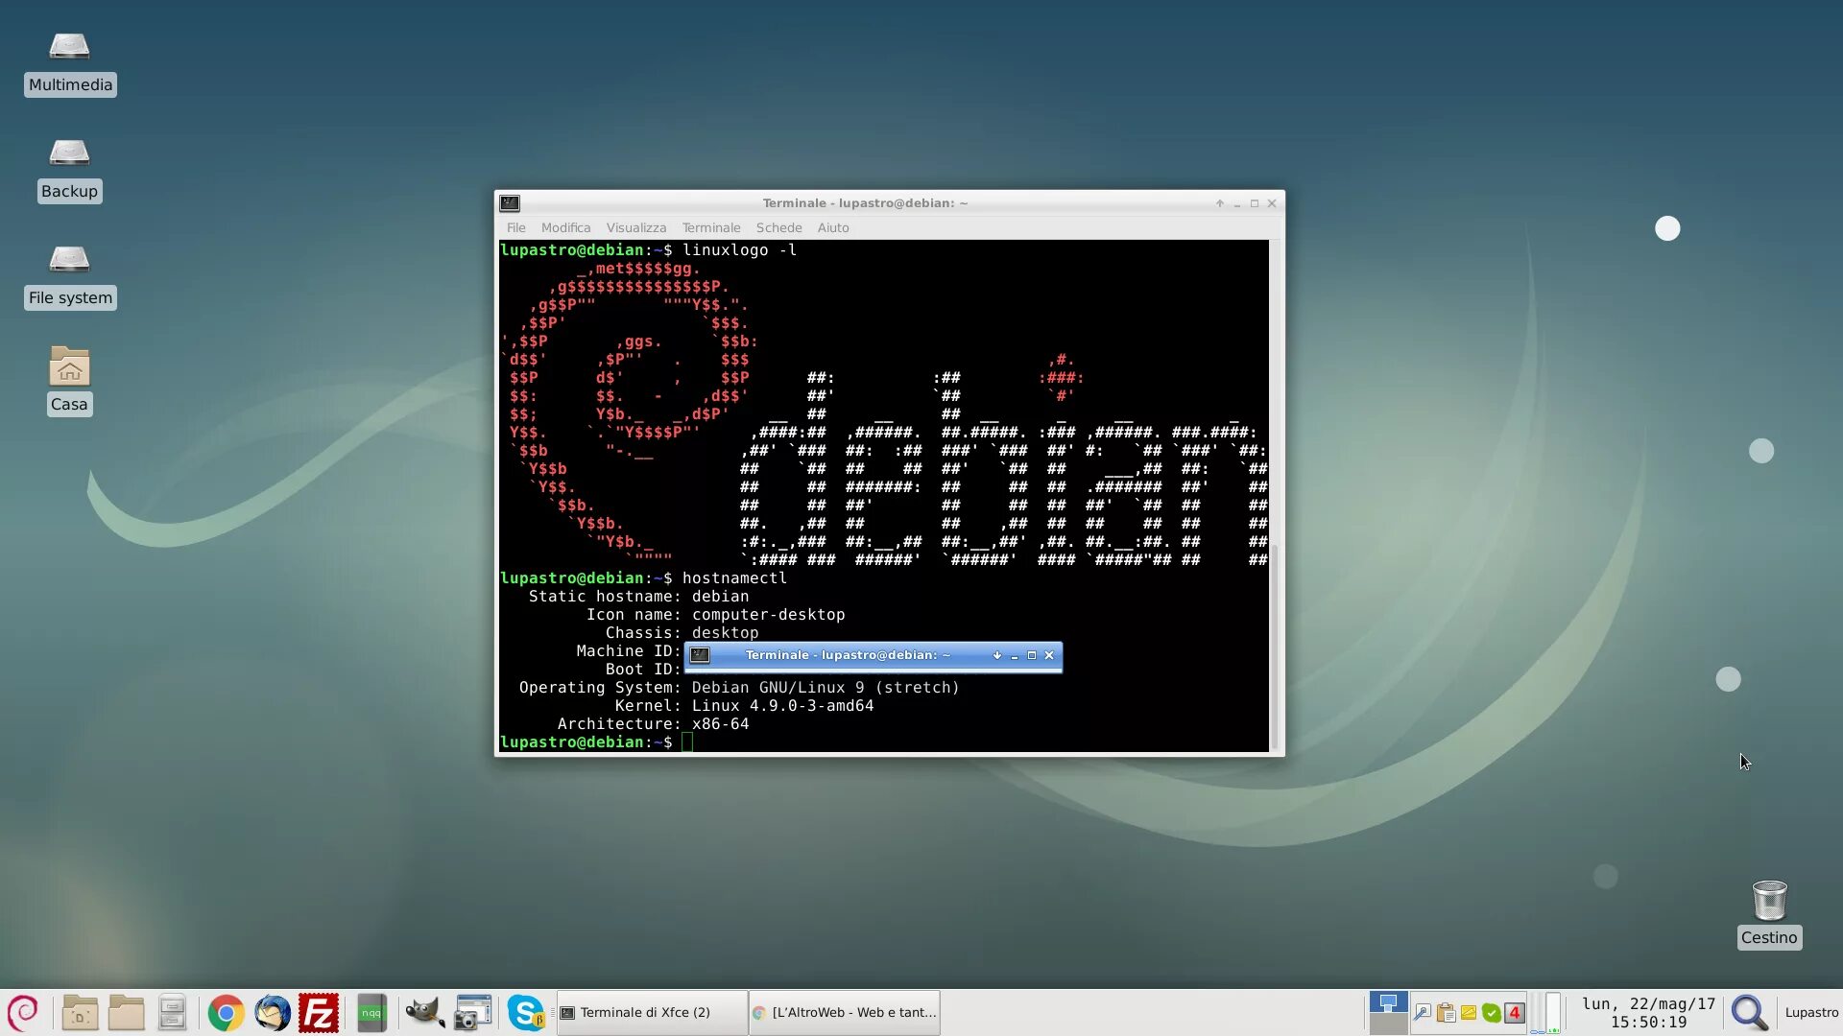
Task: Click the clipboard manager tray icon
Action: coord(1446,1013)
